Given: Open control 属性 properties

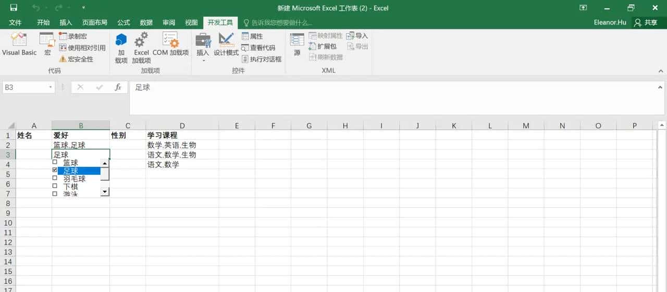Looking at the screenshot, I should [x=252, y=36].
